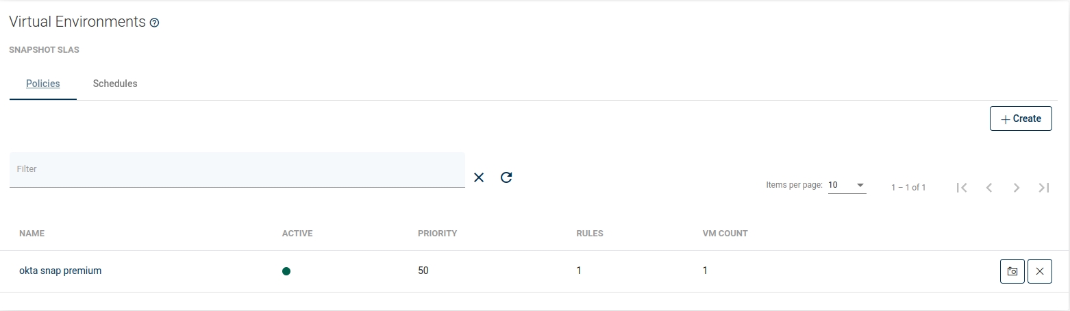The width and height of the screenshot is (1070, 311).
Task: Focus the Filter input field
Action: 237,169
